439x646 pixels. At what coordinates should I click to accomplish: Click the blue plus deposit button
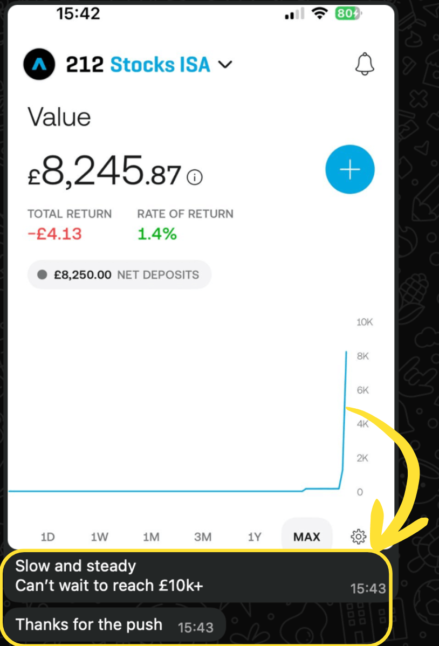pos(350,169)
